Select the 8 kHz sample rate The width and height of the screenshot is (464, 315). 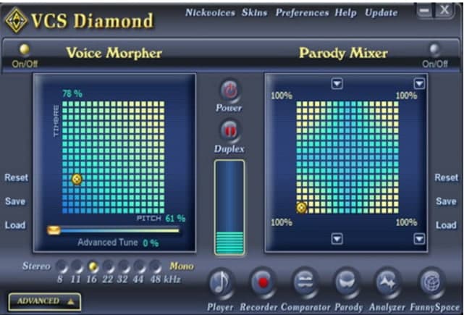point(62,266)
